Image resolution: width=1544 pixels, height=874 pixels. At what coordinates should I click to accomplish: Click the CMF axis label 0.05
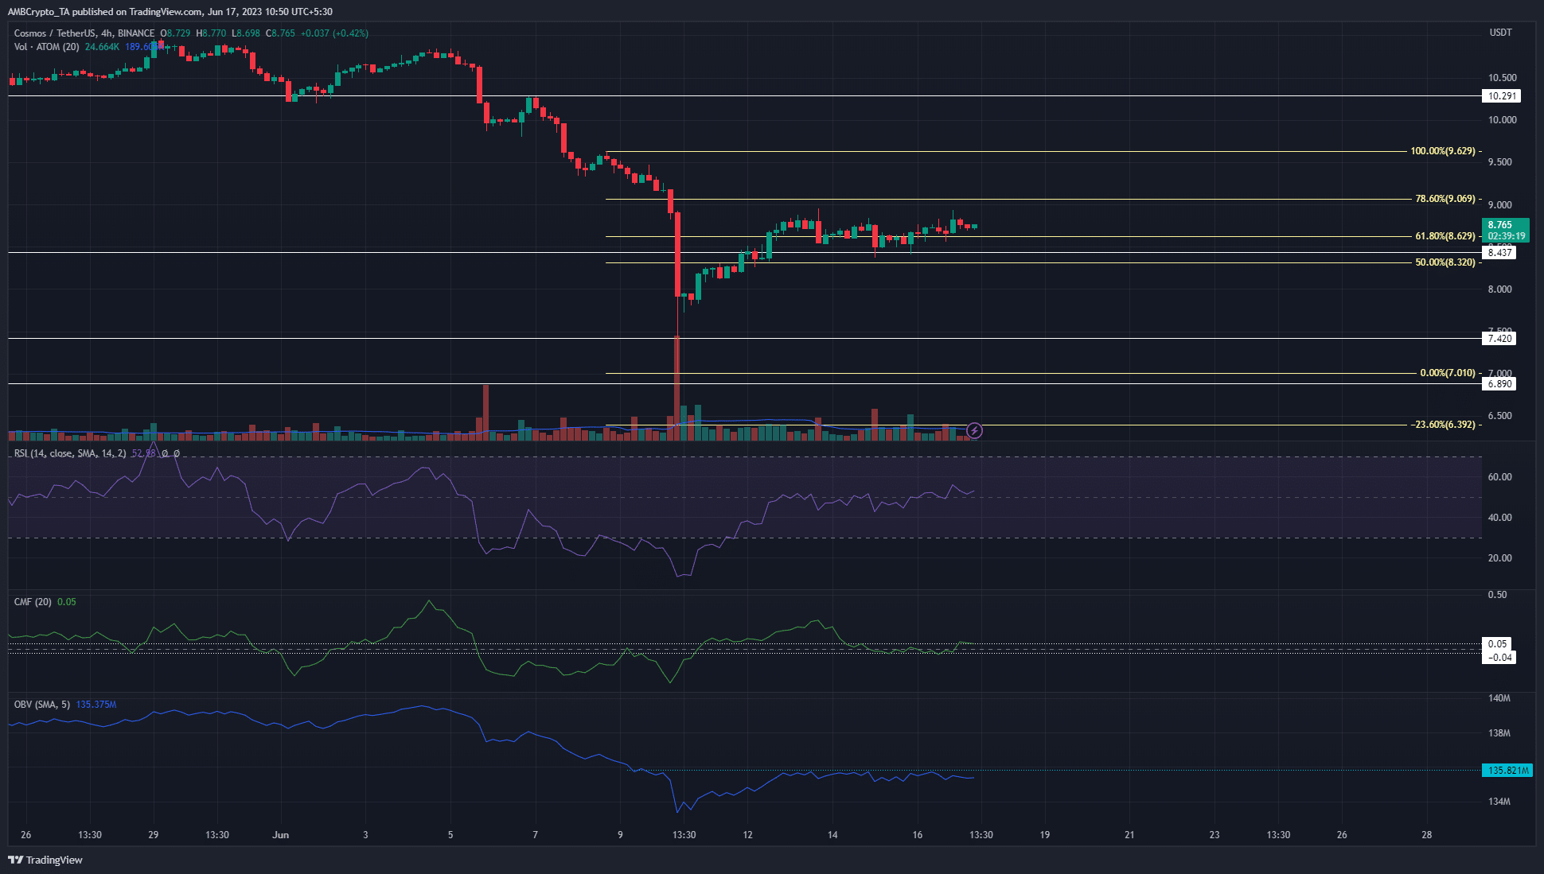pyautogui.click(x=1497, y=644)
